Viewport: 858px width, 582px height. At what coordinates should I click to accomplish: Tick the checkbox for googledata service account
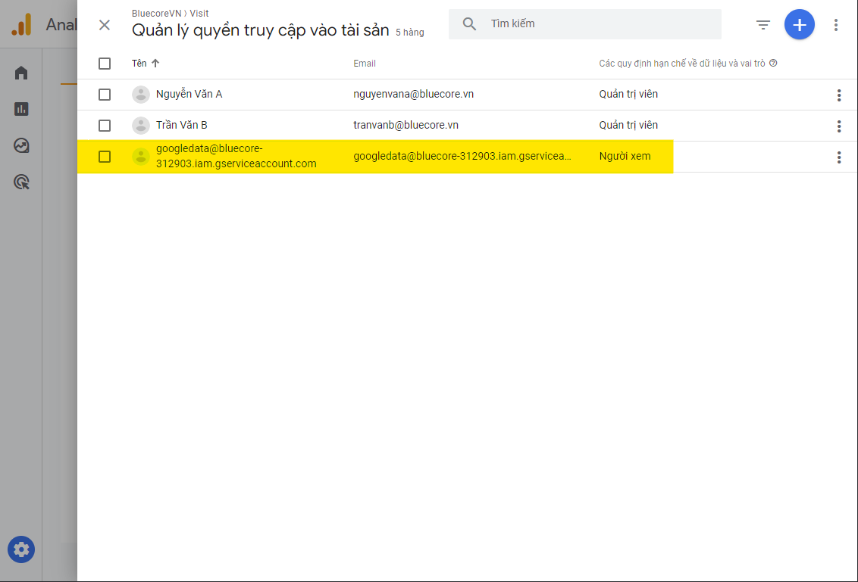(x=105, y=157)
